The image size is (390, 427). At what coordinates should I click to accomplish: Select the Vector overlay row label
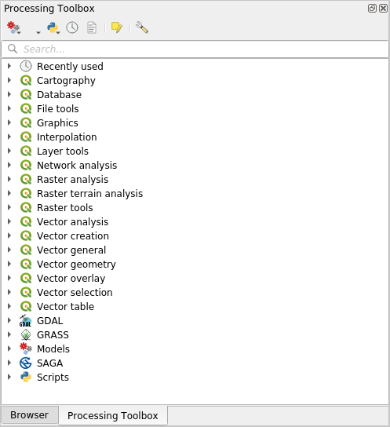point(71,279)
